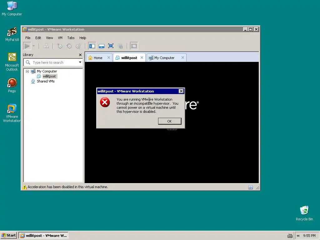
Task: Click the library search field
Action: point(53,62)
